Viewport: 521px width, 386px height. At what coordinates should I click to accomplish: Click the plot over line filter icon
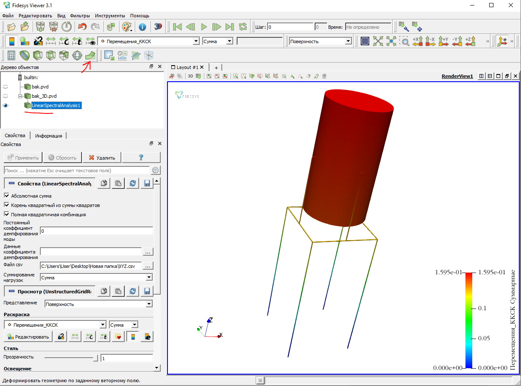pyautogui.click(x=136, y=55)
